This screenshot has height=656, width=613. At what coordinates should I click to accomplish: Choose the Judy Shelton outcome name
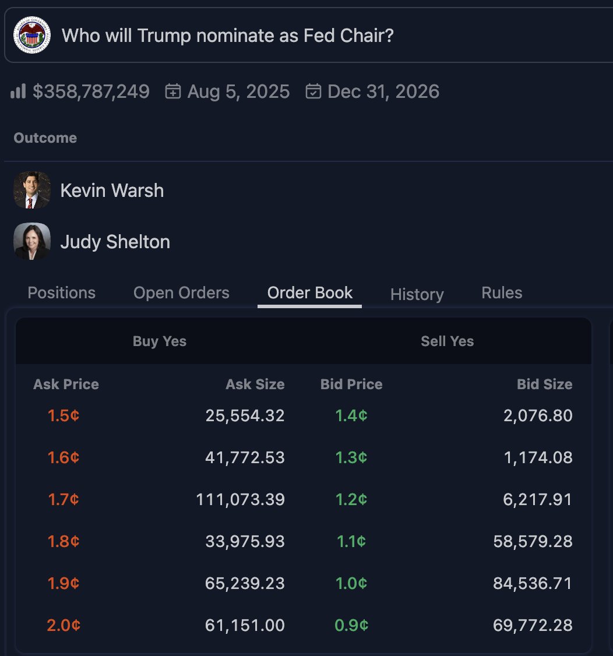click(x=115, y=242)
